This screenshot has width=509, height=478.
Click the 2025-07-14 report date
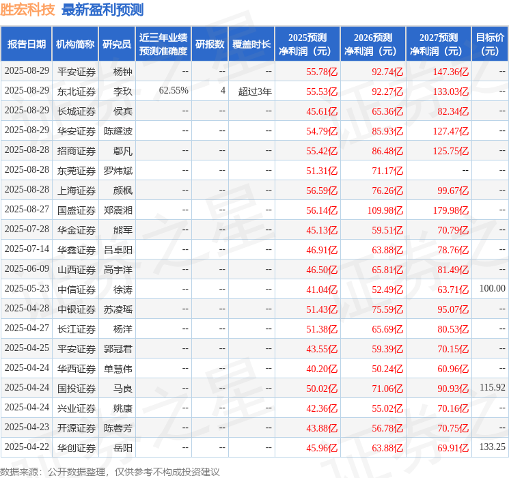coord(27,249)
